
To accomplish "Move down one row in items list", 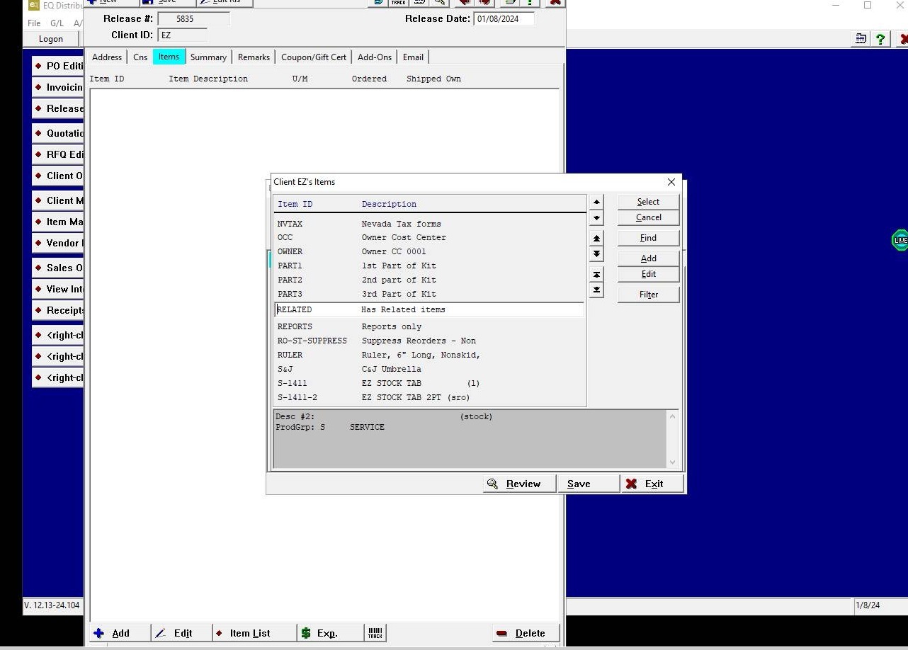I will click(596, 218).
